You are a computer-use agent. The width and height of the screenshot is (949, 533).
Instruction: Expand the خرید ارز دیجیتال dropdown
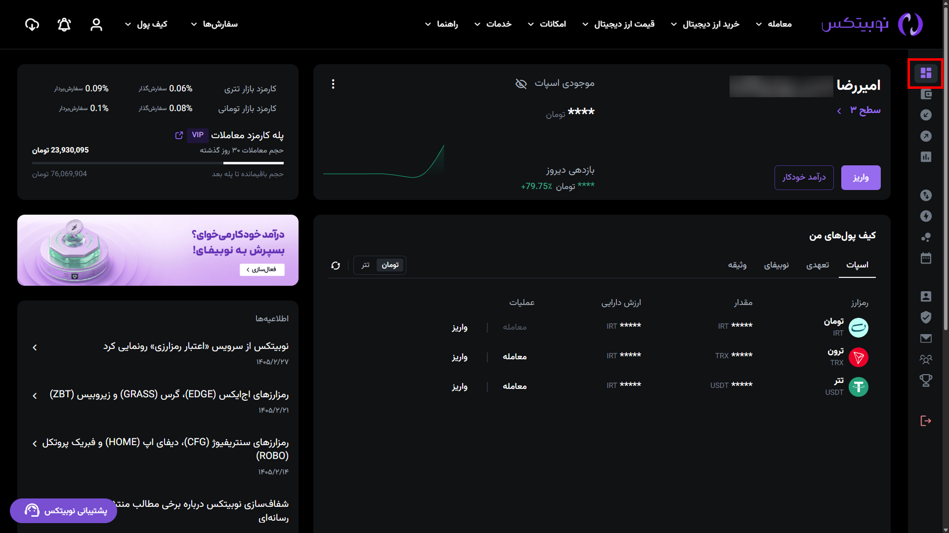(705, 24)
